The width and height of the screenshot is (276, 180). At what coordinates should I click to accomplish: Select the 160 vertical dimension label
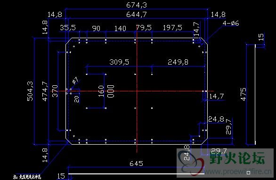coord(101,91)
